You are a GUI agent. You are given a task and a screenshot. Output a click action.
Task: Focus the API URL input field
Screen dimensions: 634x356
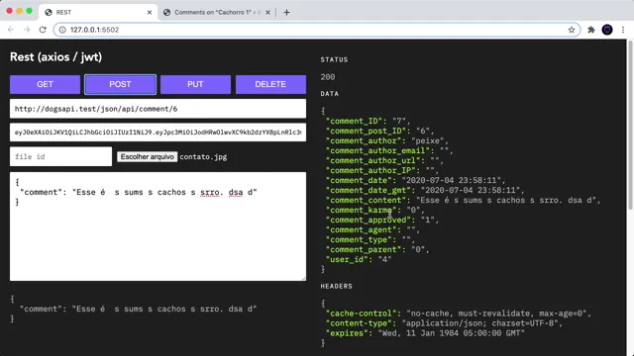[158, 109]
